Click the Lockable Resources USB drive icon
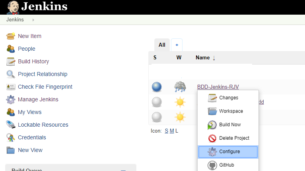Viewport: 305px width, 171px height. [10, 125]
